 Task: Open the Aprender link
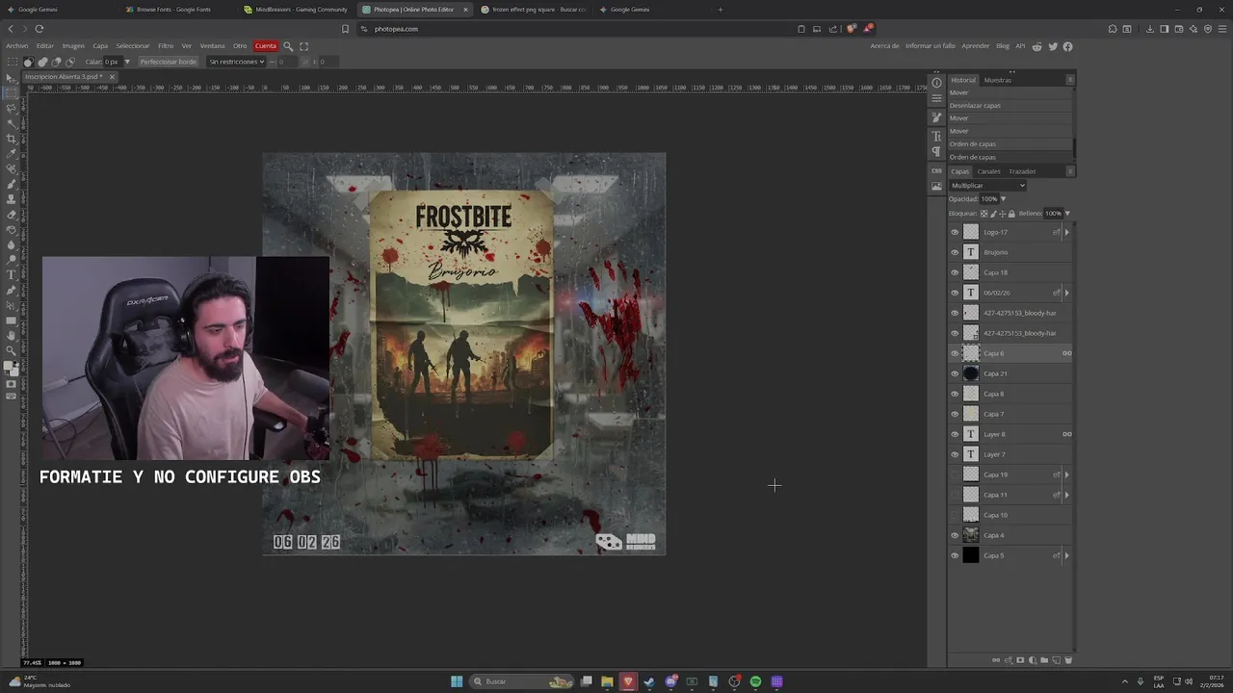click(975, 46)
